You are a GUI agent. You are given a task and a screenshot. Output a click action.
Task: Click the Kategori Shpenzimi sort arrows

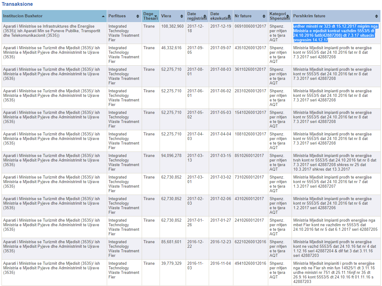[x=288, y=16]
